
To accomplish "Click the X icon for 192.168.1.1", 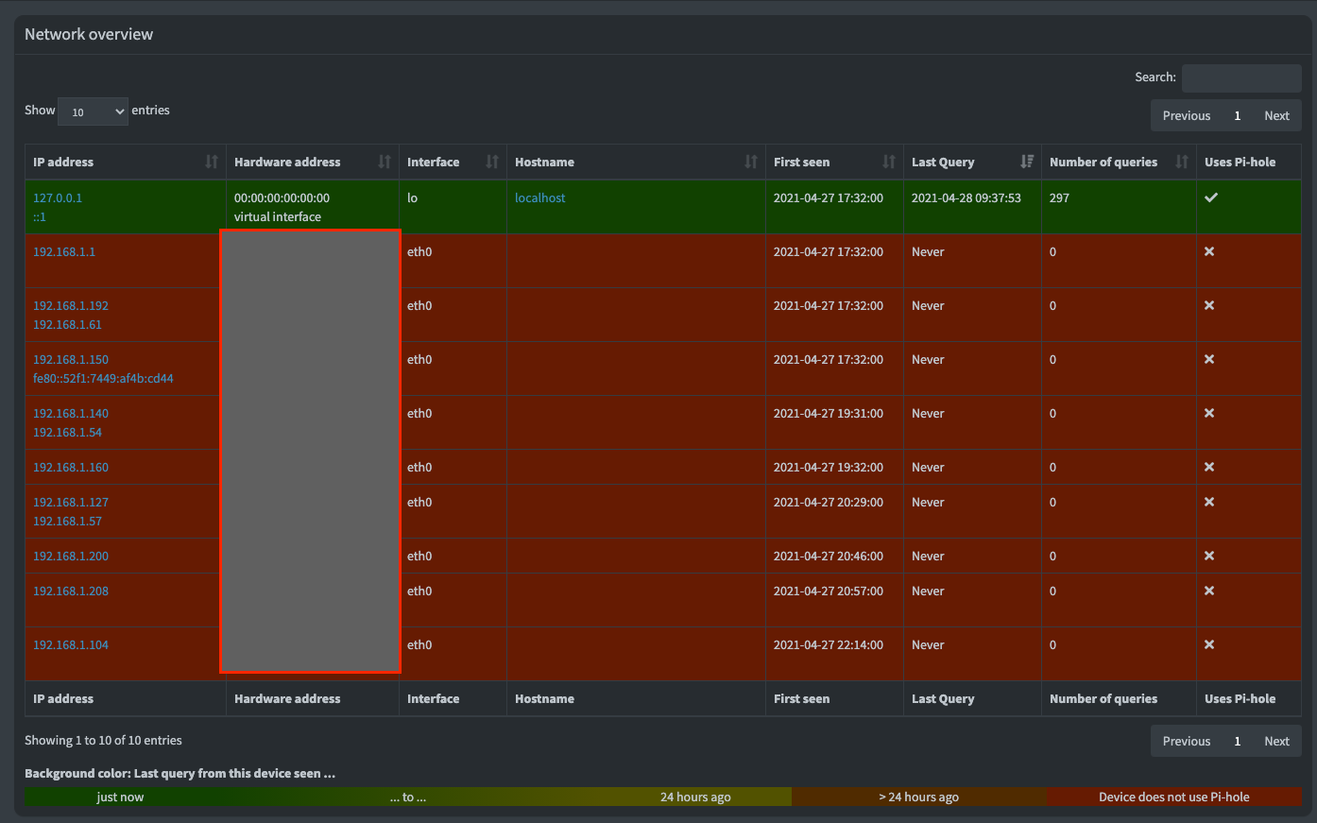I will [1209, 251].
